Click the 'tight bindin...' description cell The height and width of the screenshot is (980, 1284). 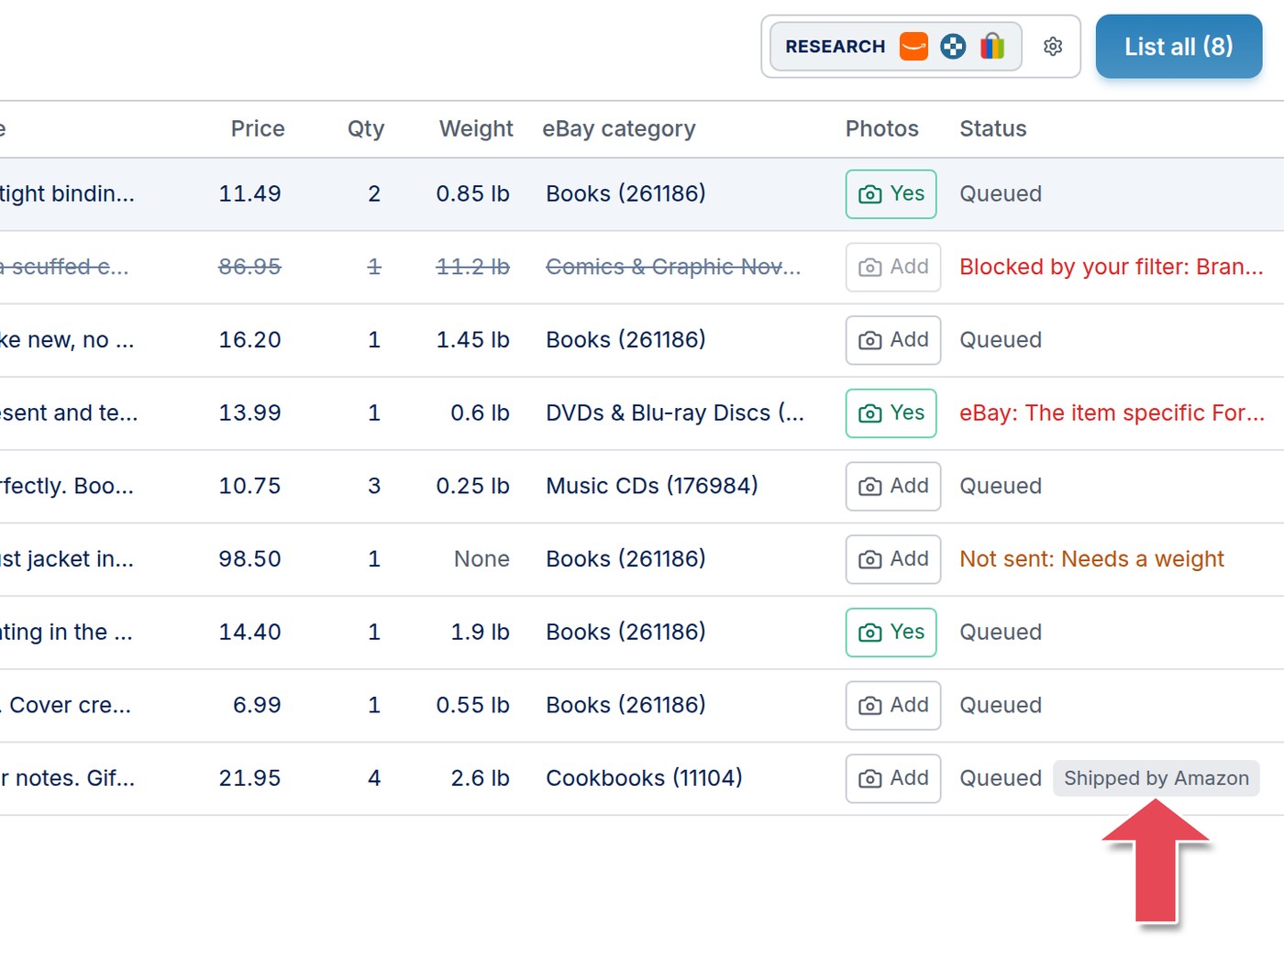pyautogui.click(x=67, y=194)
